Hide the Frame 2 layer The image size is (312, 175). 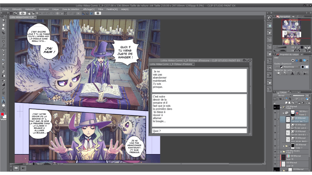tap(275, 113)
